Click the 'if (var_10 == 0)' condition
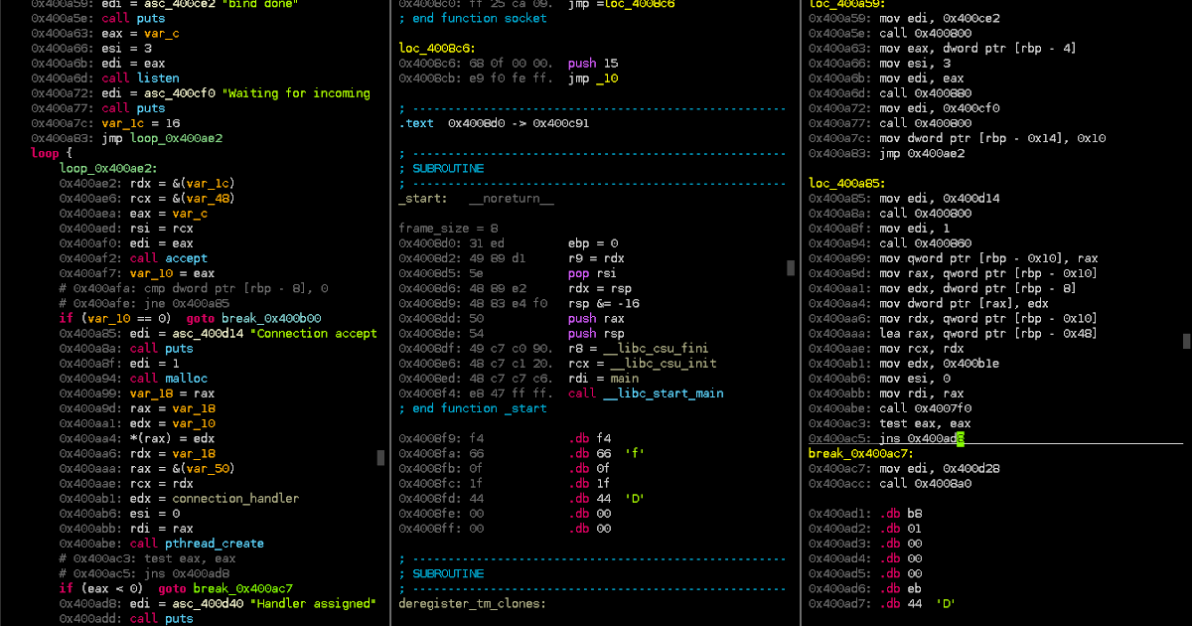This screenshot has height=626, width=1192. (x=115, y=318)
